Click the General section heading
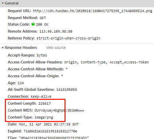The width and height of the screenshot is (154, 139). point(11,3)
